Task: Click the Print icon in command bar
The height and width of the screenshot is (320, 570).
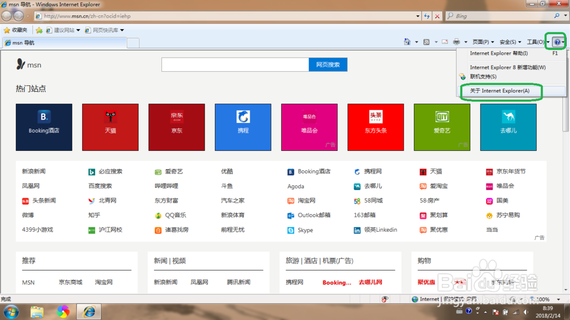Action: (457, 42)
